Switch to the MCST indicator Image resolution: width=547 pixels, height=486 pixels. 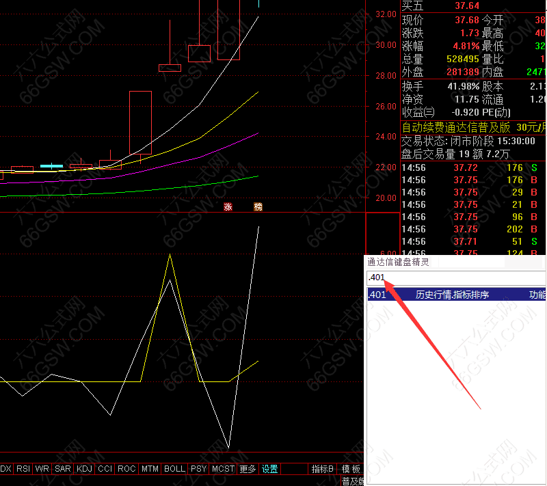tap(224, 469)
